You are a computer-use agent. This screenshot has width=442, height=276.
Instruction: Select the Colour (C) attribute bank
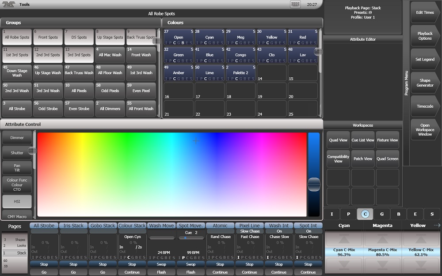[365, 214]
